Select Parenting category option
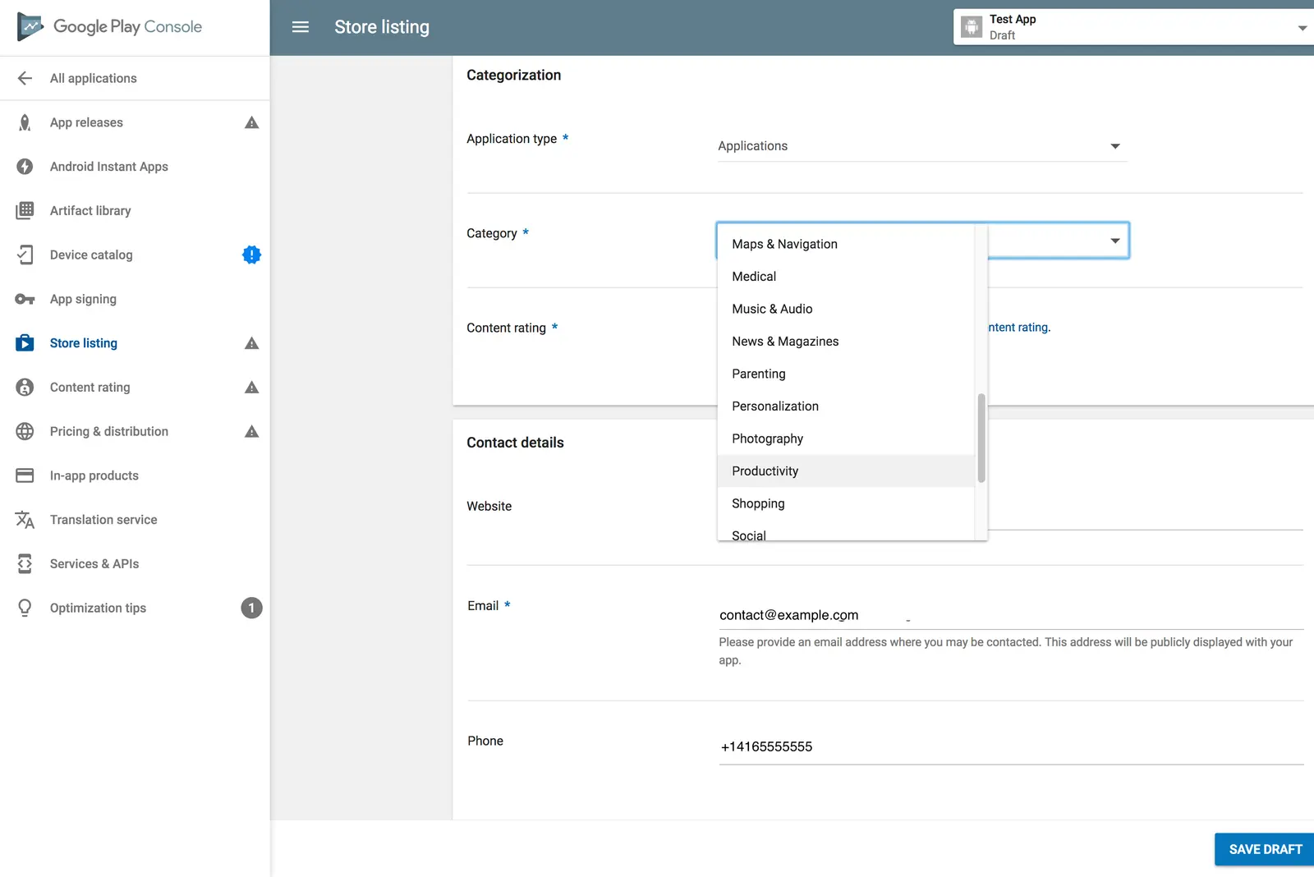This screenshot has width=1314, height=877. click(846, 374)
